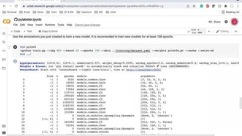Viewport: 242px width, 136px height.
Task: Add a new Code cell
Action: click(16, 31)
